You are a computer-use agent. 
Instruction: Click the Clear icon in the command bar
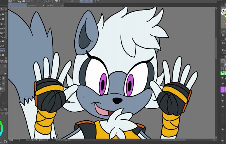pos(47,1)
